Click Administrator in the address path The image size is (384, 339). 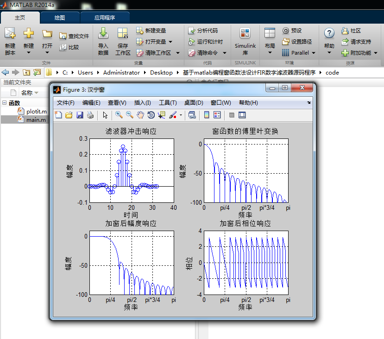(x=121, y=72)
